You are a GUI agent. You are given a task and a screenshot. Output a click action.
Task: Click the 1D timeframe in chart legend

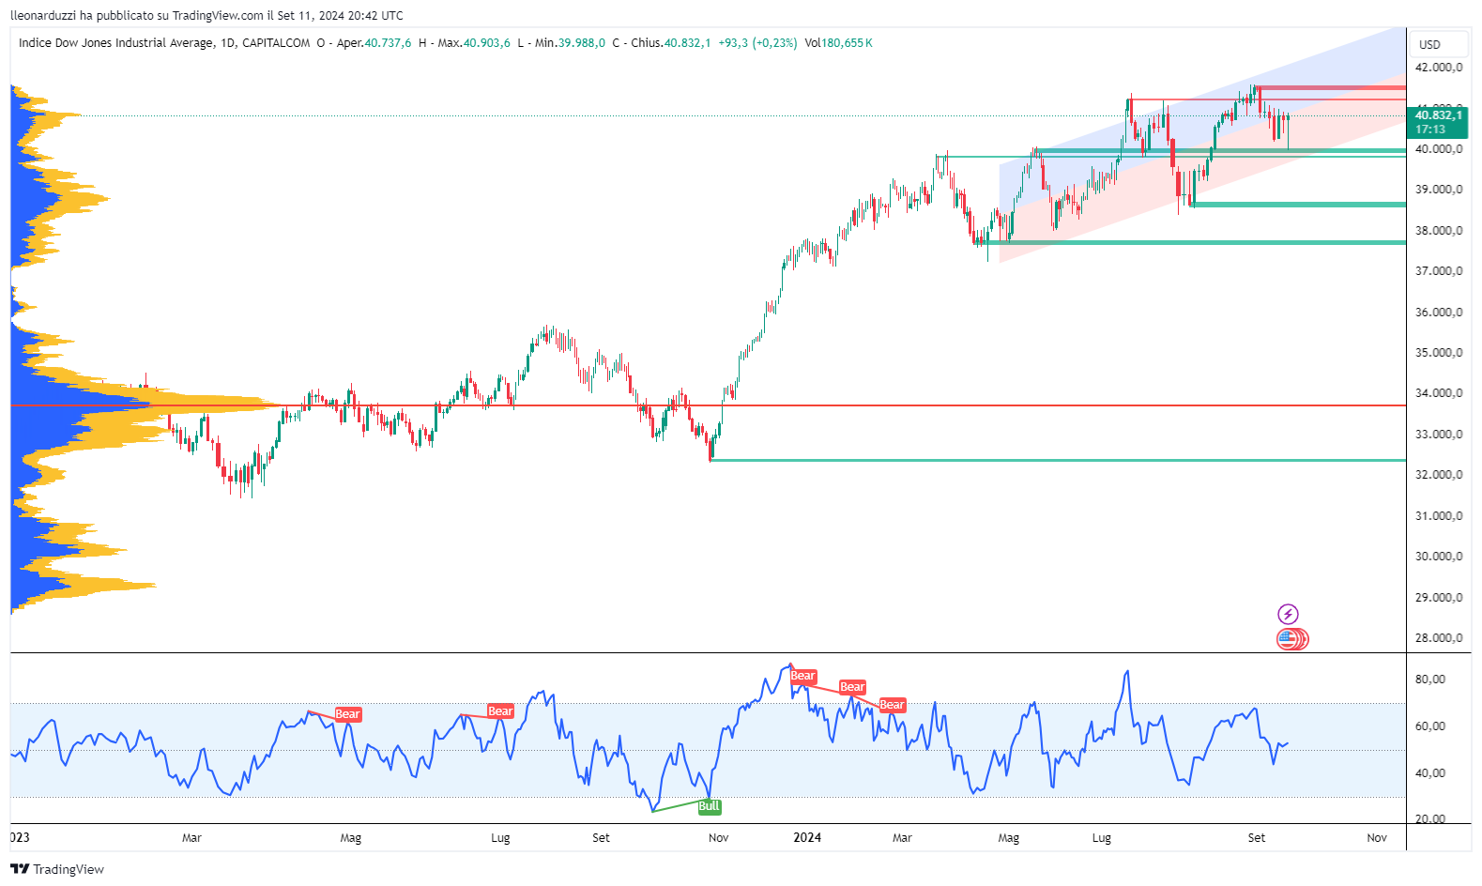pyautogui.click(x=228, y=43)
